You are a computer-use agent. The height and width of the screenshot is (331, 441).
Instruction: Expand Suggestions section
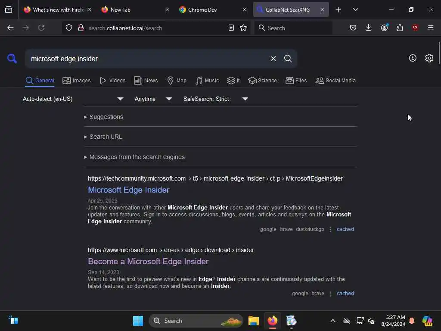coord(103,117)
